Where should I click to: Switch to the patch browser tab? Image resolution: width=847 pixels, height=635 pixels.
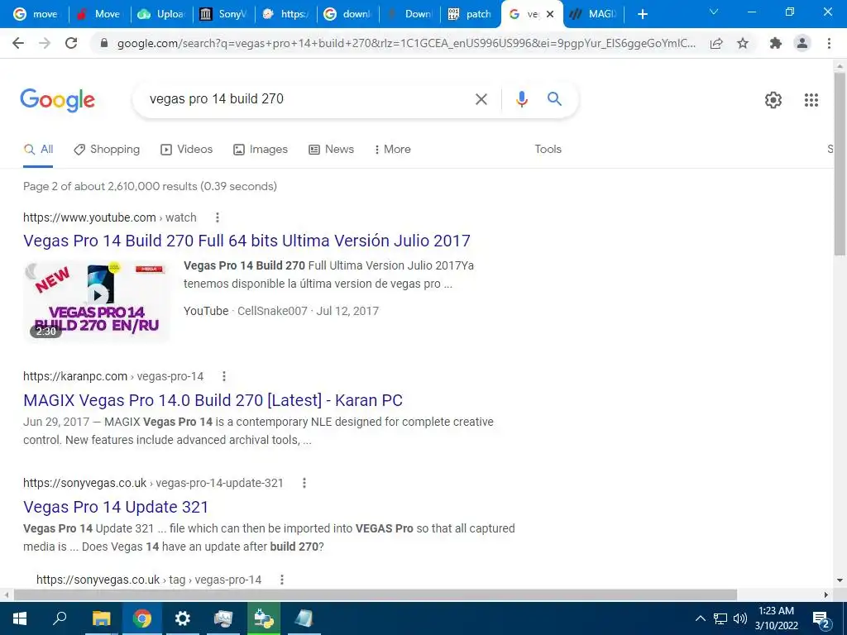tap(471, 14)
